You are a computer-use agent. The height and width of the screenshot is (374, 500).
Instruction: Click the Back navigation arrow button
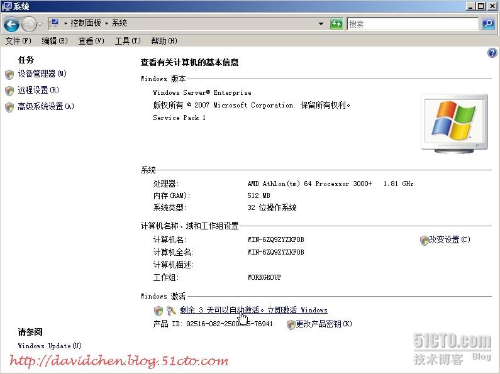11,24
